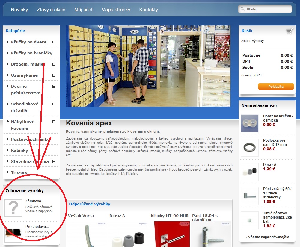The width and height of the screenshot is (300, 247).
Task: Click the Najpredávanejšie panel heading
Action: pos(259,105)
